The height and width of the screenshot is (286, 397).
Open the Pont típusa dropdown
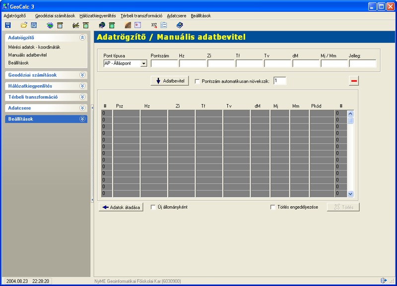pos(143,63)
